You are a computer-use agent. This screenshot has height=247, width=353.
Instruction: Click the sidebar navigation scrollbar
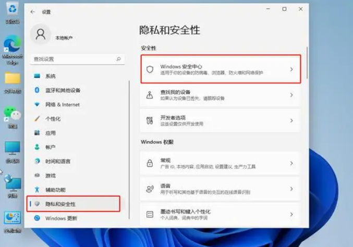[129, 150]
